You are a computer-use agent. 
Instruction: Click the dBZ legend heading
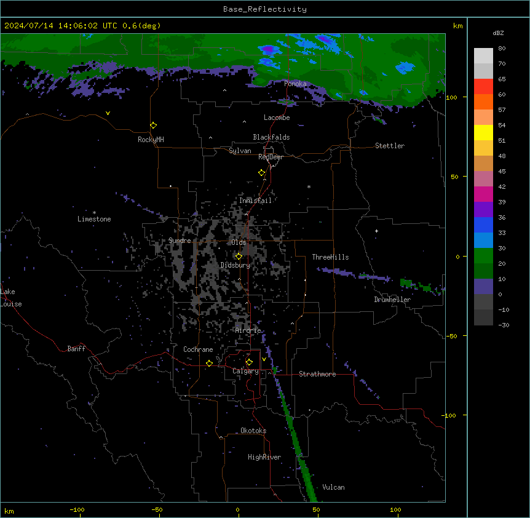point(498,33)
